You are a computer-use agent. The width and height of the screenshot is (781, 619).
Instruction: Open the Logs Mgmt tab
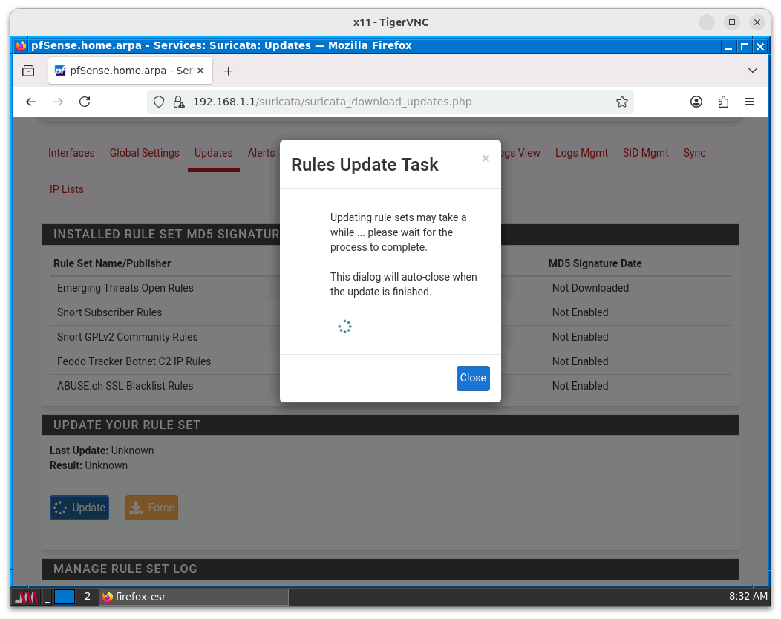[x=581, y=153]
